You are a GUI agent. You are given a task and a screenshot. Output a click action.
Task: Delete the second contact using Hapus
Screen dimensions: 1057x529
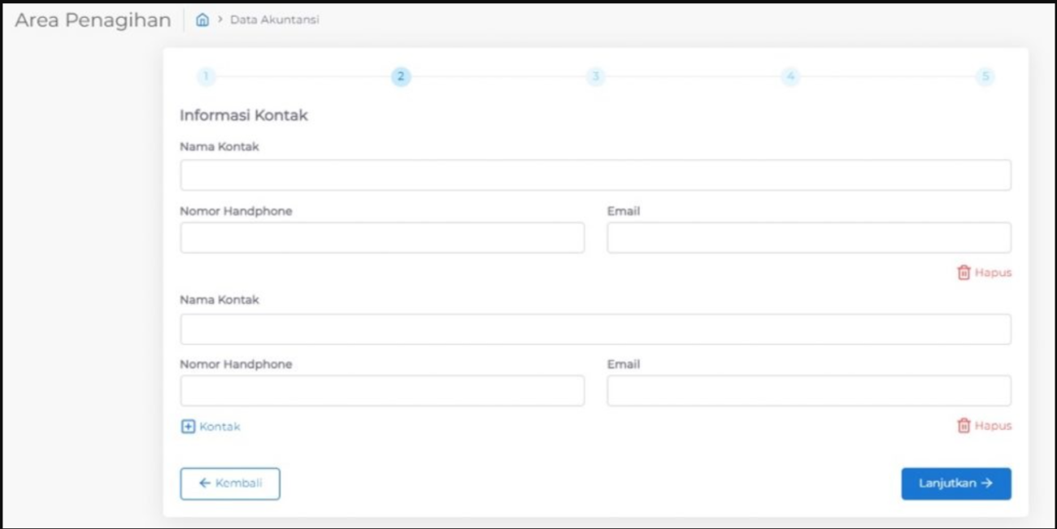coord(984,426)
